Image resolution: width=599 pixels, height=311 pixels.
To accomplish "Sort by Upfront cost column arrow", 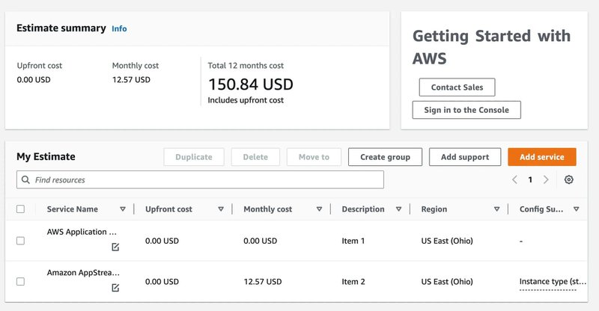I will pos(221,209).
